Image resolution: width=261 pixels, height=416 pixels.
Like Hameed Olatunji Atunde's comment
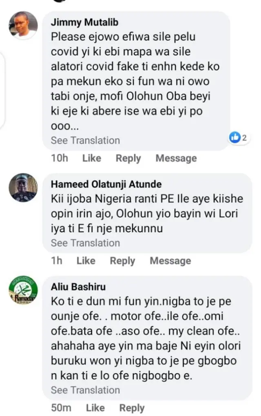[x=86, y=260]
